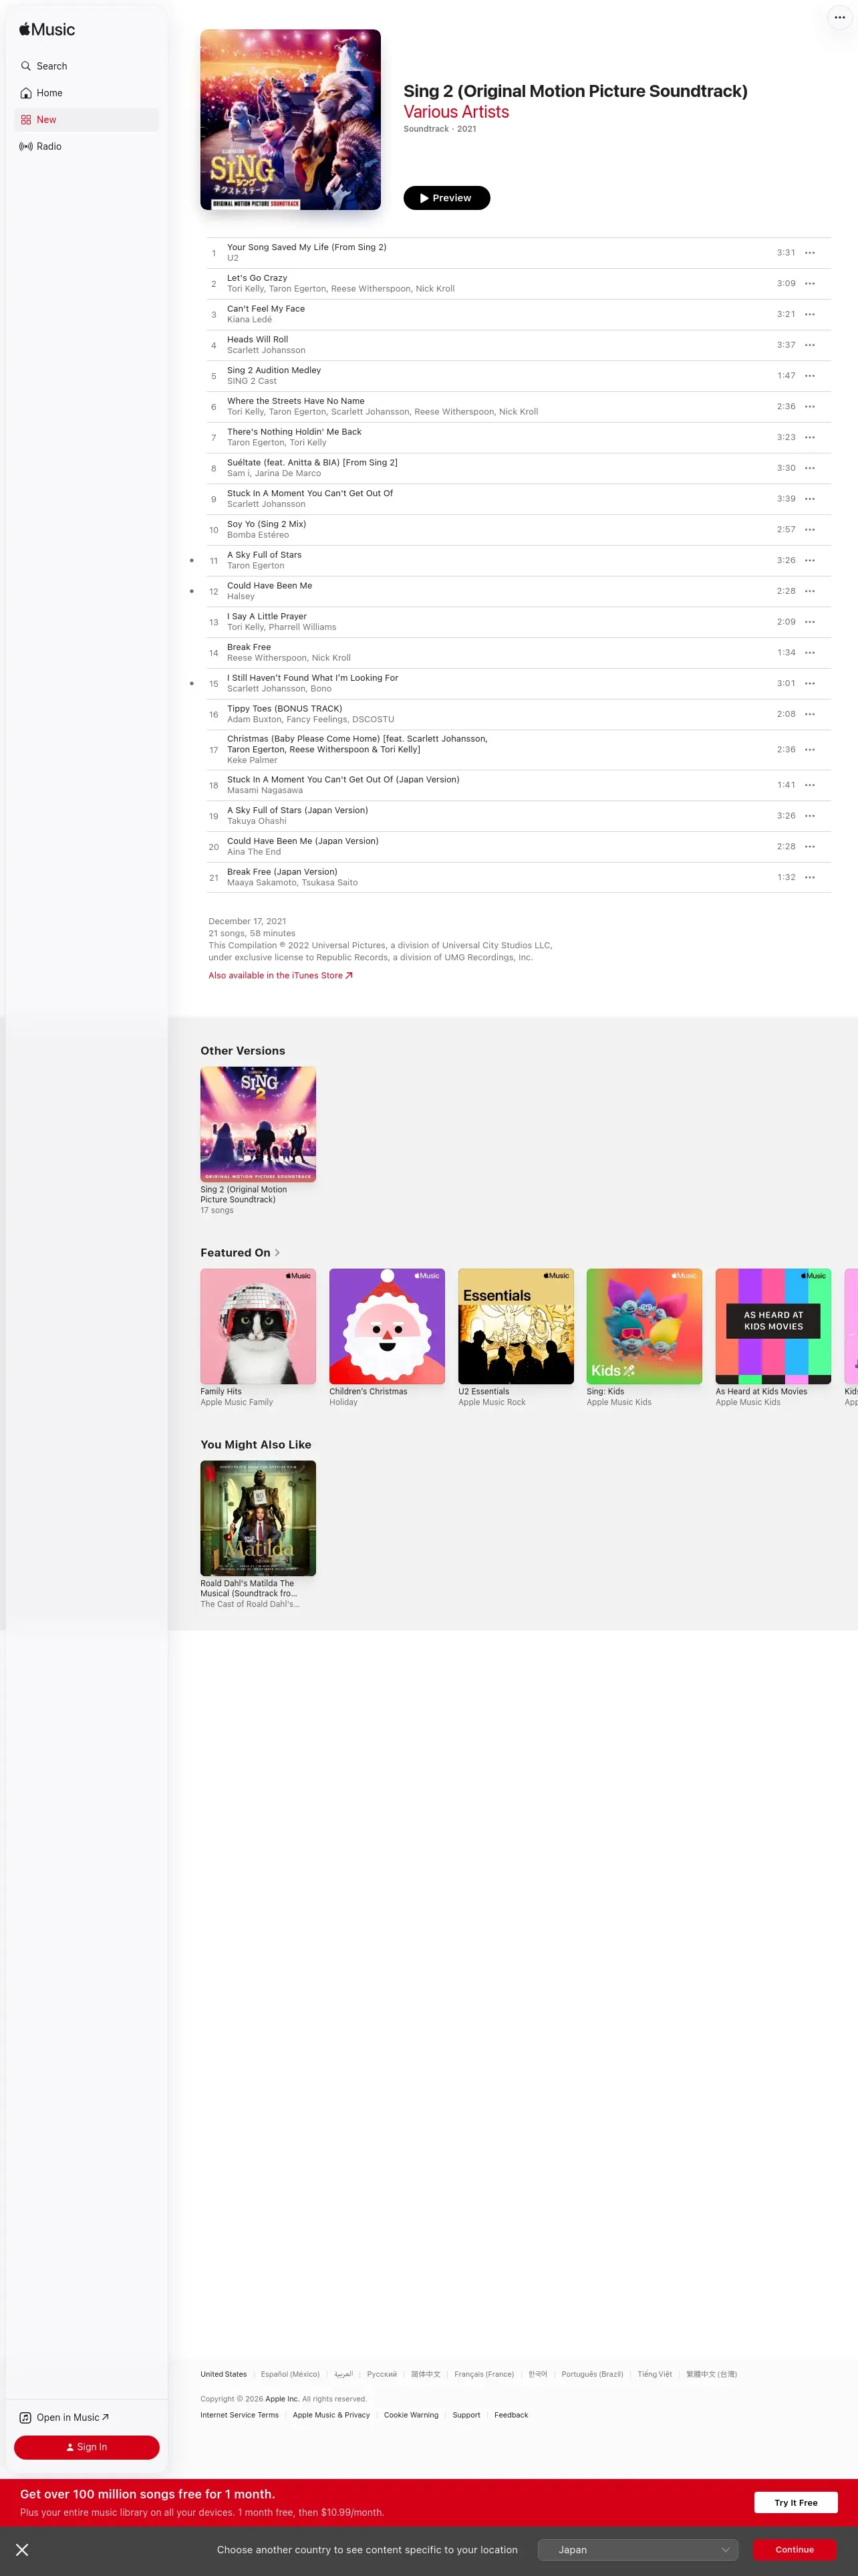Open more options for Let's Go Crazy
The image size is (858, 2576).
(810, 284)
